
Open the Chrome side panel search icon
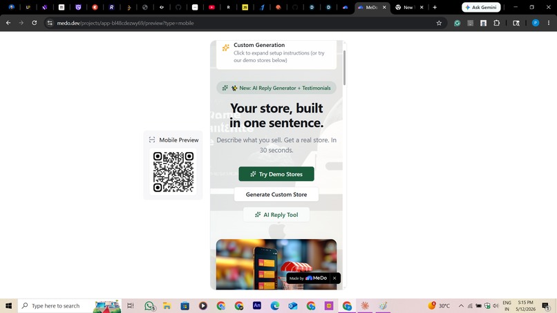(x=516, y=23)
